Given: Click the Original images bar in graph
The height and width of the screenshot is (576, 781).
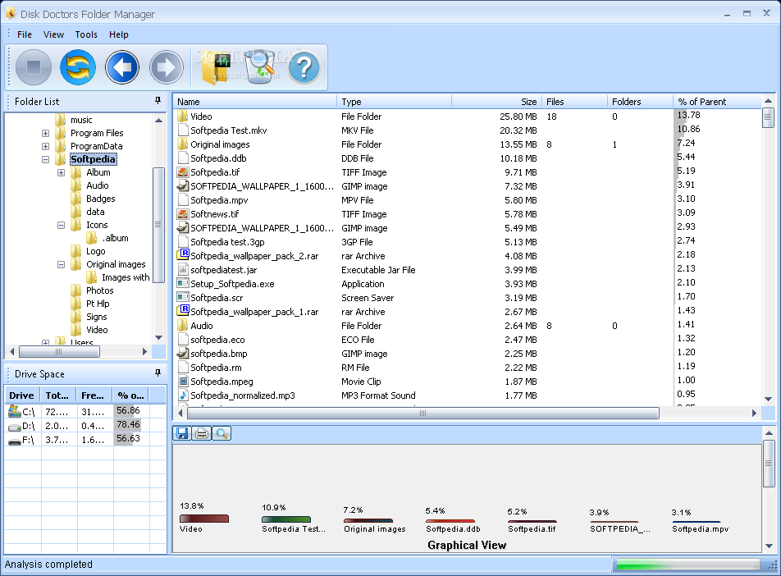Looking at the screenshot, I should pos(368,521).
